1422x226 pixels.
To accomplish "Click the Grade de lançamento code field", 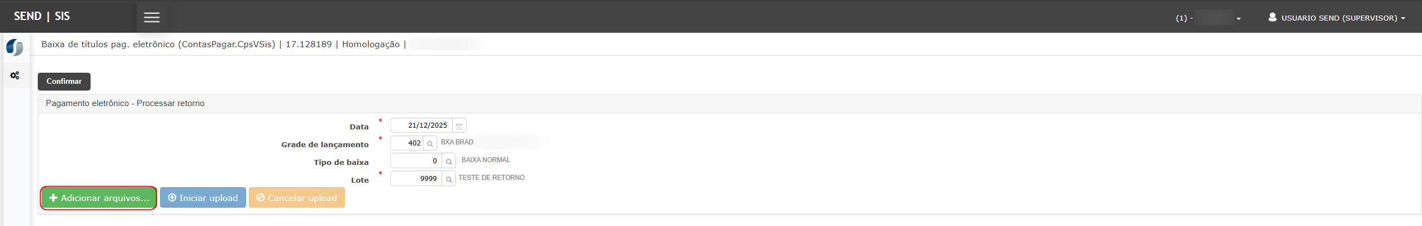I will point(407,143).
